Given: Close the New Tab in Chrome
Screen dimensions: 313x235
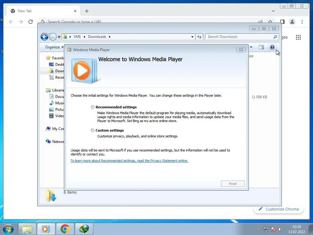Looking at the screenshot, I should tap(75, 11).
